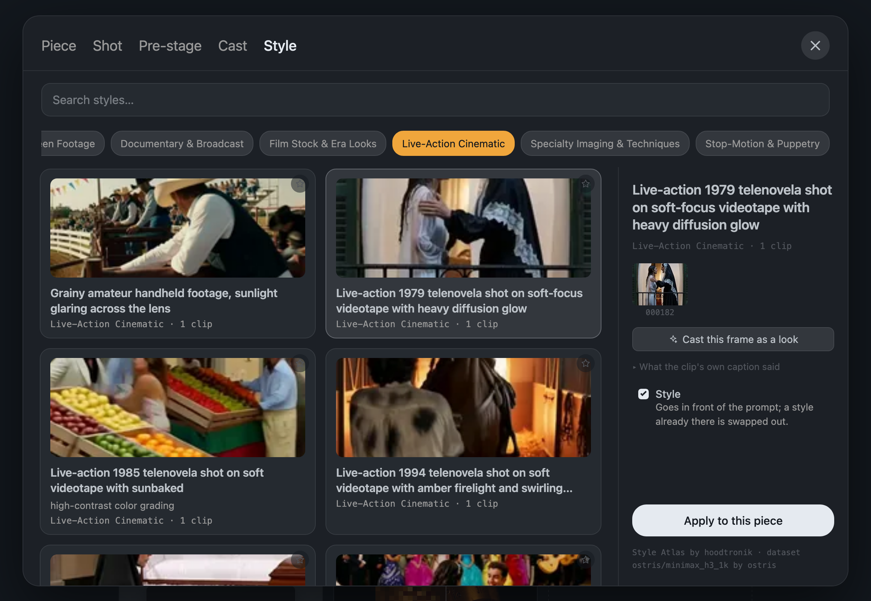Choose the firelight horse stable thumbnail

point(463,408)
